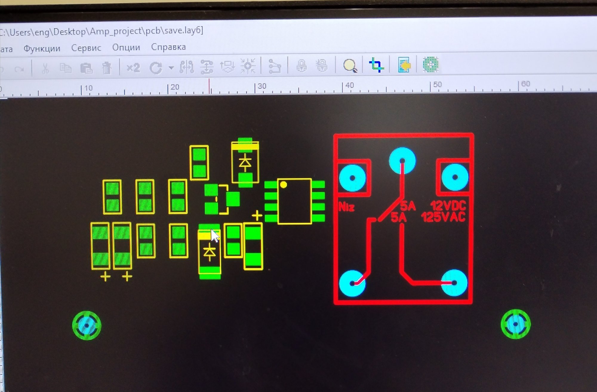The image size is (597, 392).
Task: Click the redo arrow icon
Action: 20,70
